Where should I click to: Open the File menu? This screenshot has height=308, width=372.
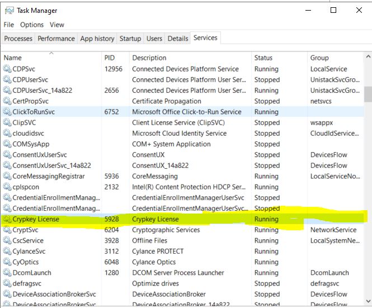9,25
